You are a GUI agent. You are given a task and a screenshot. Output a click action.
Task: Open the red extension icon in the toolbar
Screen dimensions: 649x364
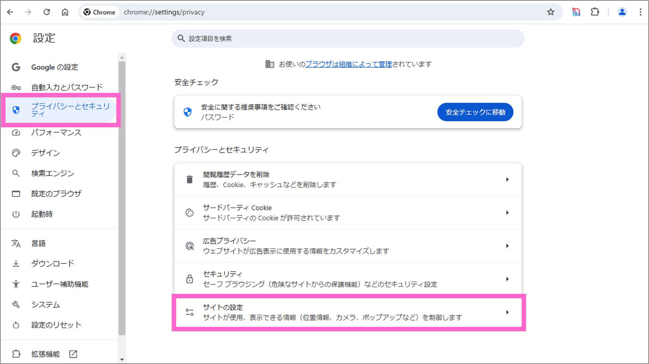click(576, 12)
